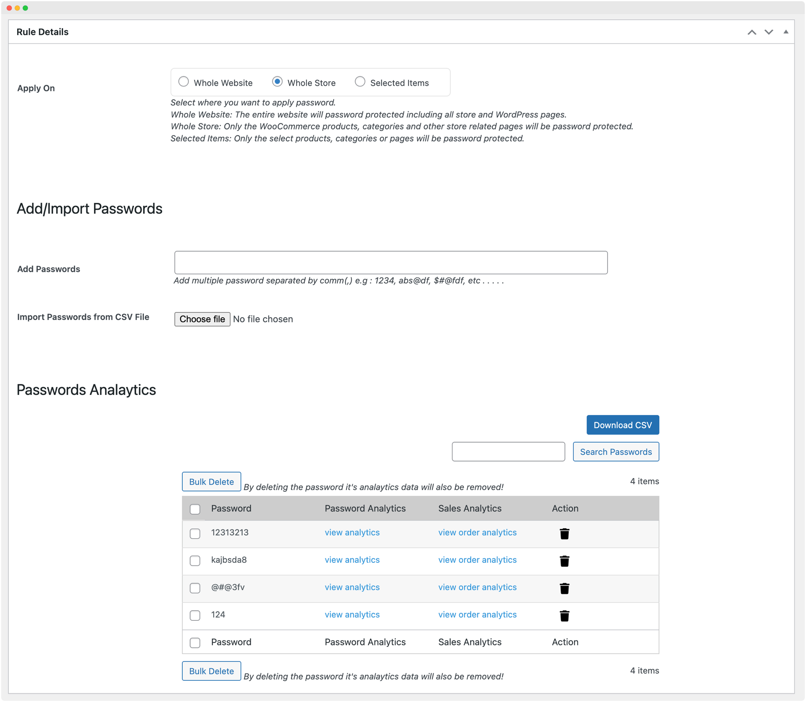Screen dimensions: 806x702
Task: Click Choose file to import passwords from CSV
Action: 202,319
